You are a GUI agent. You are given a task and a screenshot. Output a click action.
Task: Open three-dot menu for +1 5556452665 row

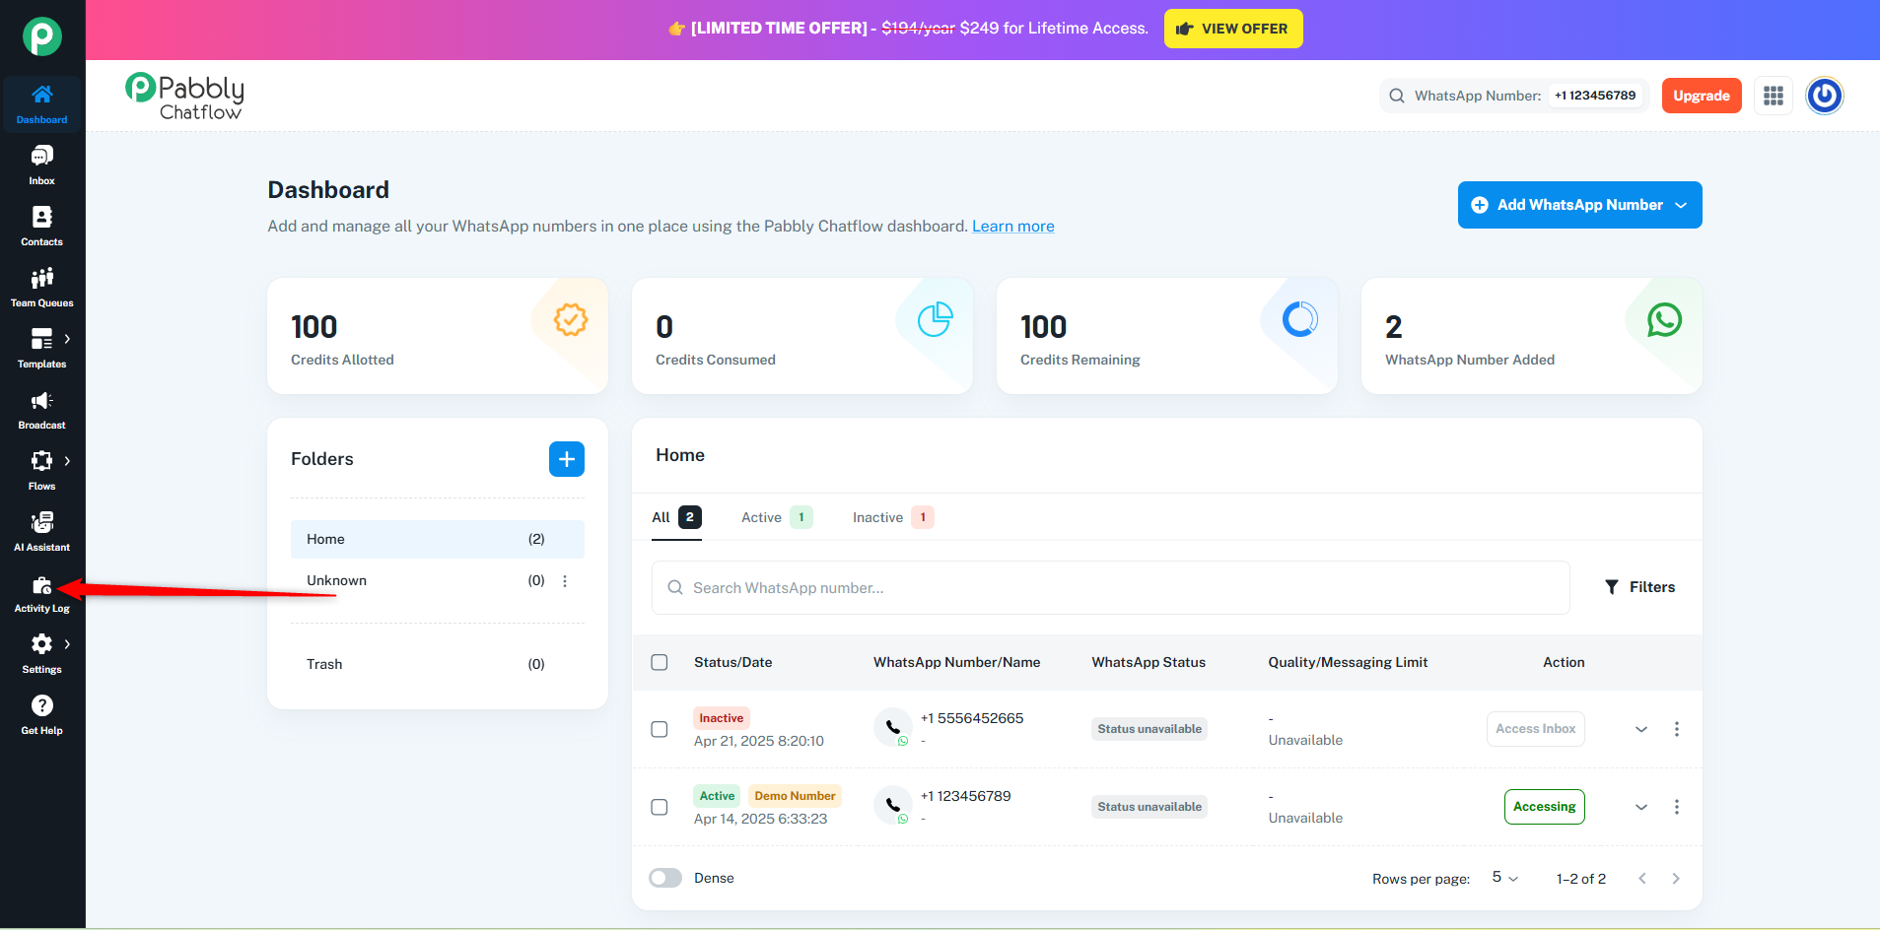coord(1677,729)
